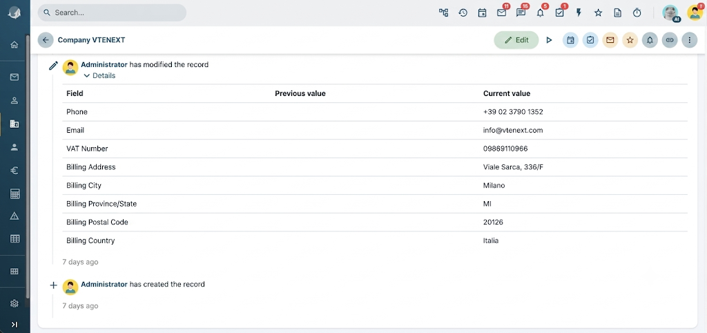The width and height of the screenshot is (707, 333).
Task: Open the calculator icon in sidebar
Action: [14, 194]
